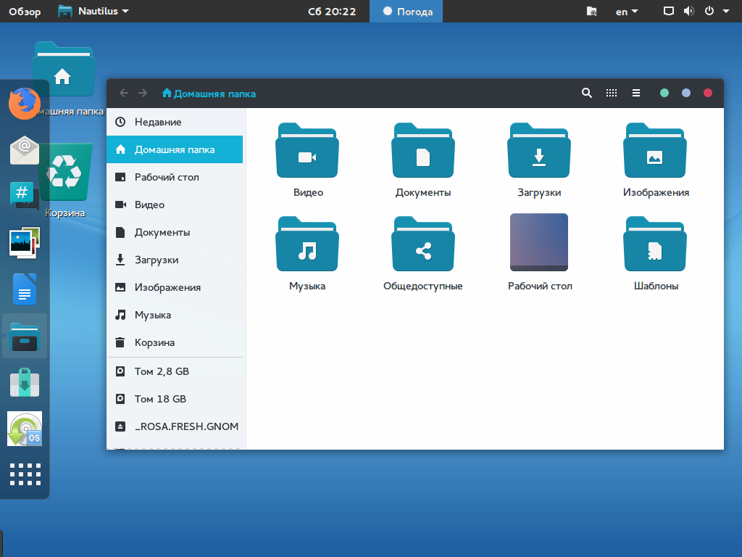Open the hamburger menu in Nautilus

point(636,93)
